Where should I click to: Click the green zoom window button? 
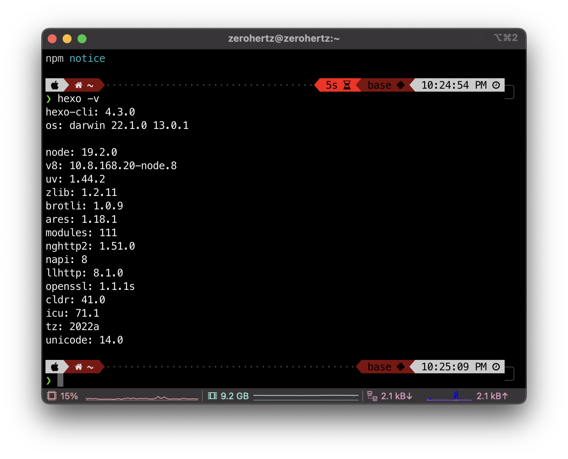[x=82, y=39]
